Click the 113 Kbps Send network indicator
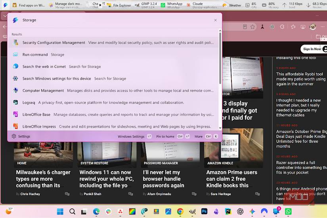The width and height of the screenshot is (327, 218). [x=293, y=5]
